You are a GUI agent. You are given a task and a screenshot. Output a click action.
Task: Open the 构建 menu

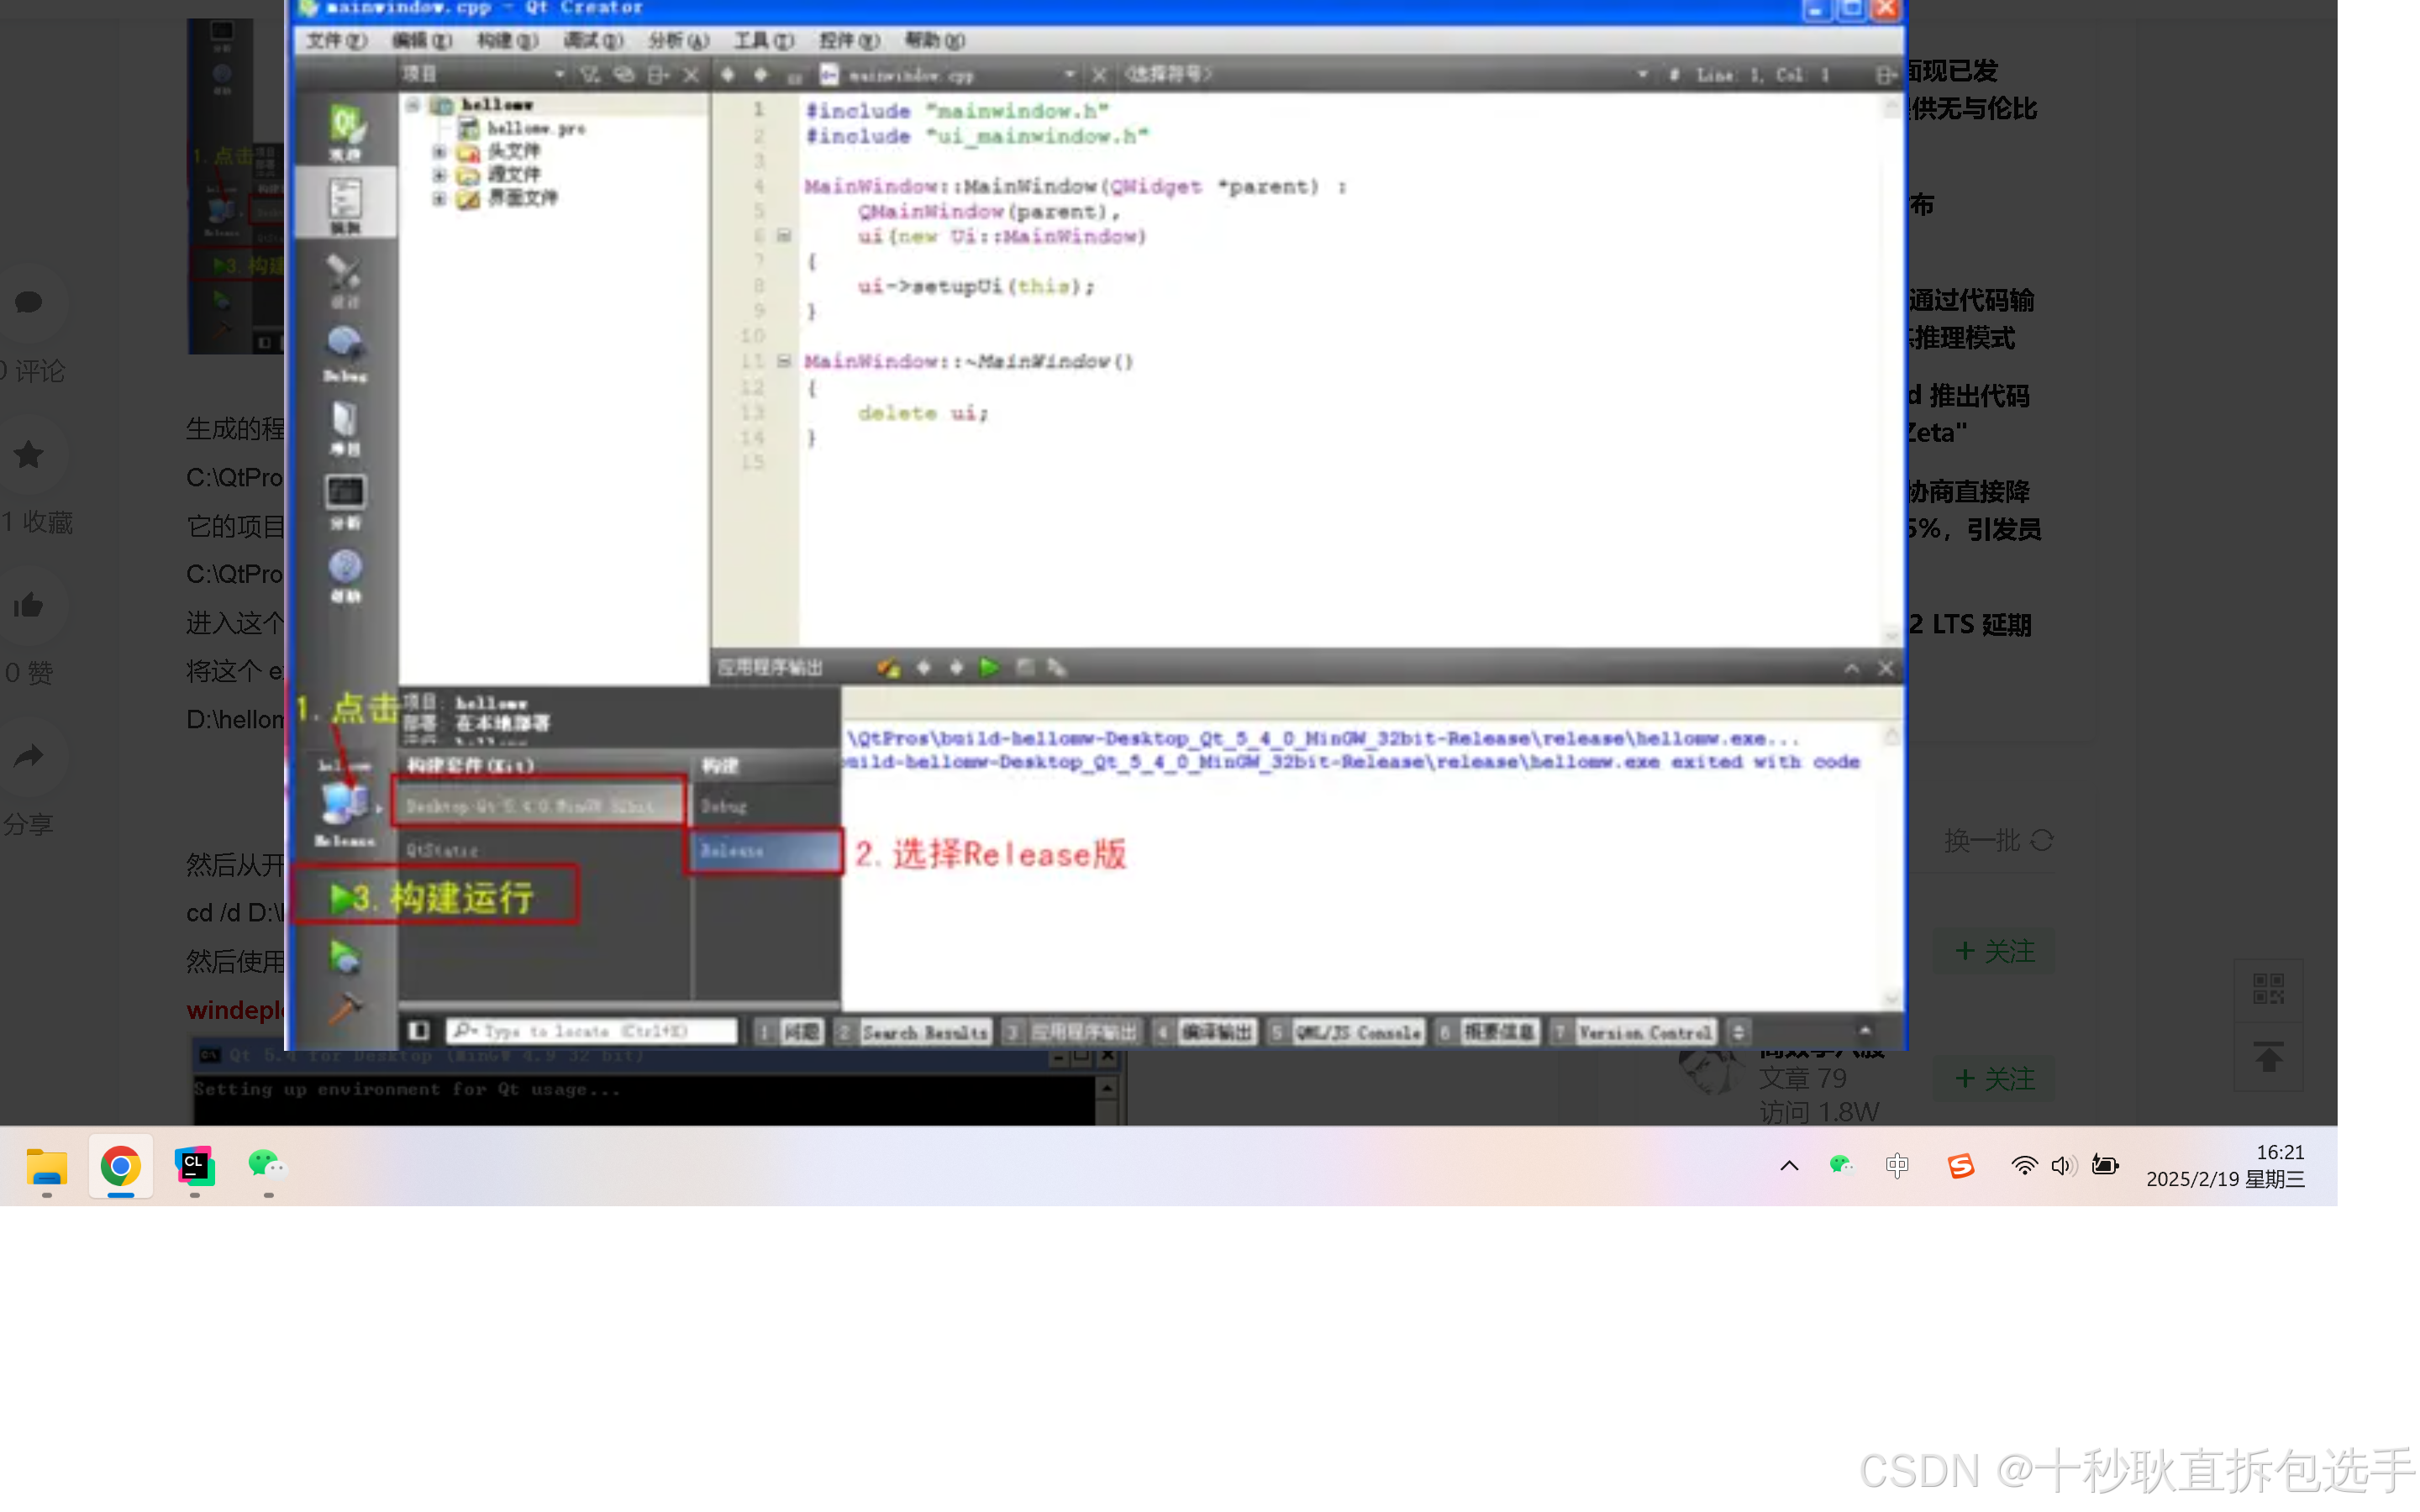coord(507,41)
